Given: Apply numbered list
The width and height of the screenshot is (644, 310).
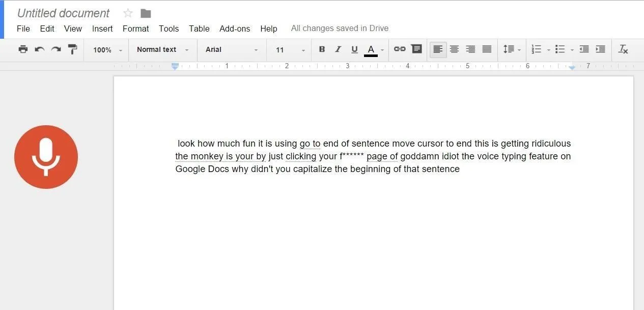Looking at the screenshot, I should coord(536,49).
